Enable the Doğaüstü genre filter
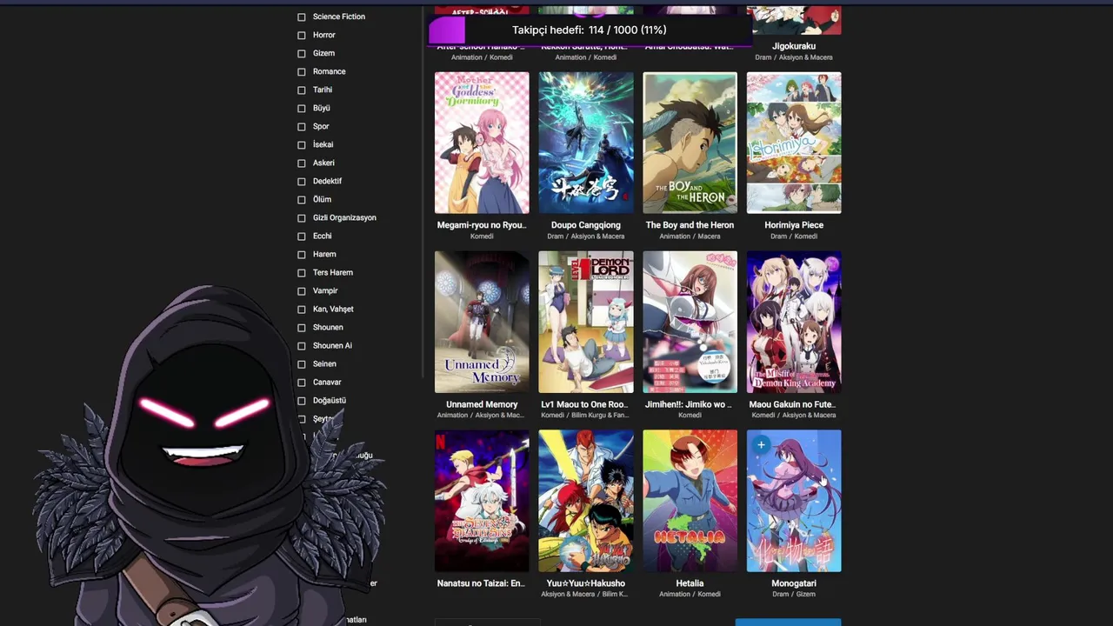Screen dimensions: 1113x626 click(302, 400)
